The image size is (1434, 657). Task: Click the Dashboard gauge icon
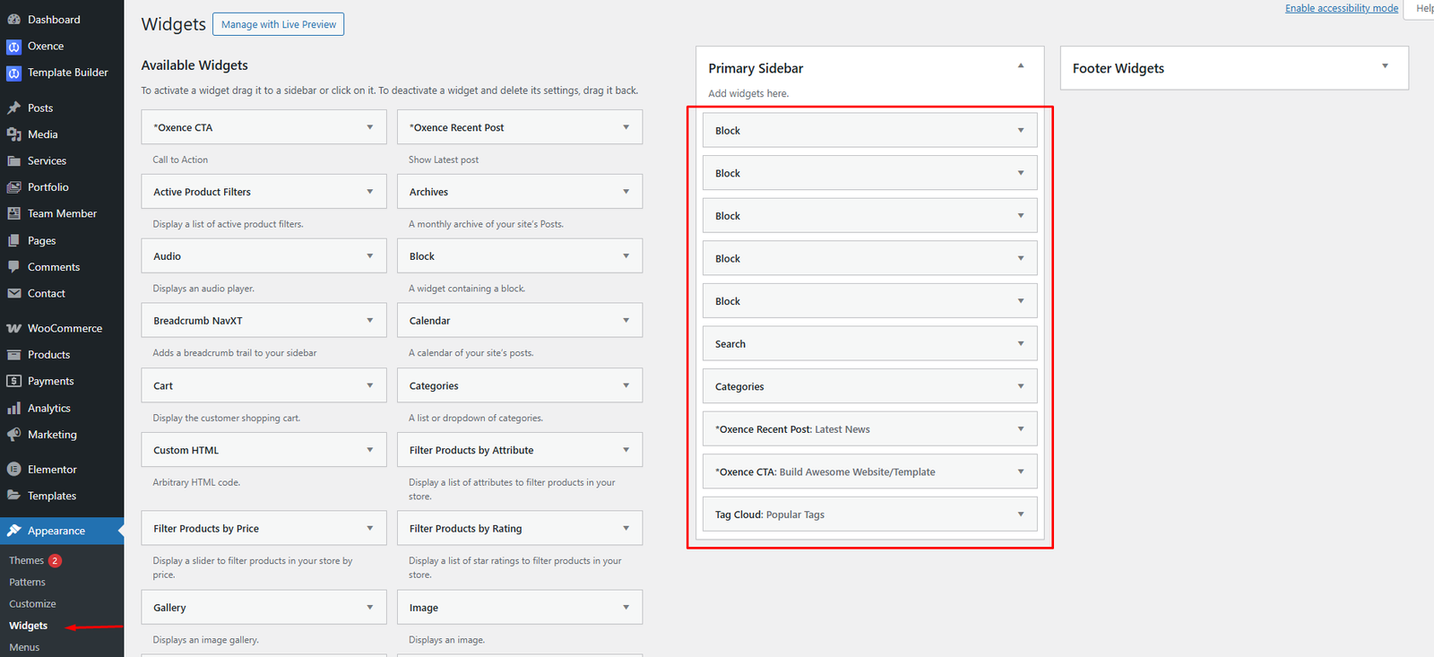[x=13, y=20]
